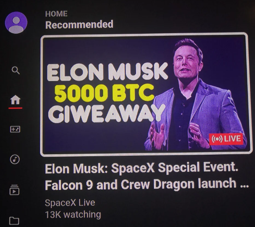
Task: Select the Recommended shelf heading
Action: coord(79,24)
